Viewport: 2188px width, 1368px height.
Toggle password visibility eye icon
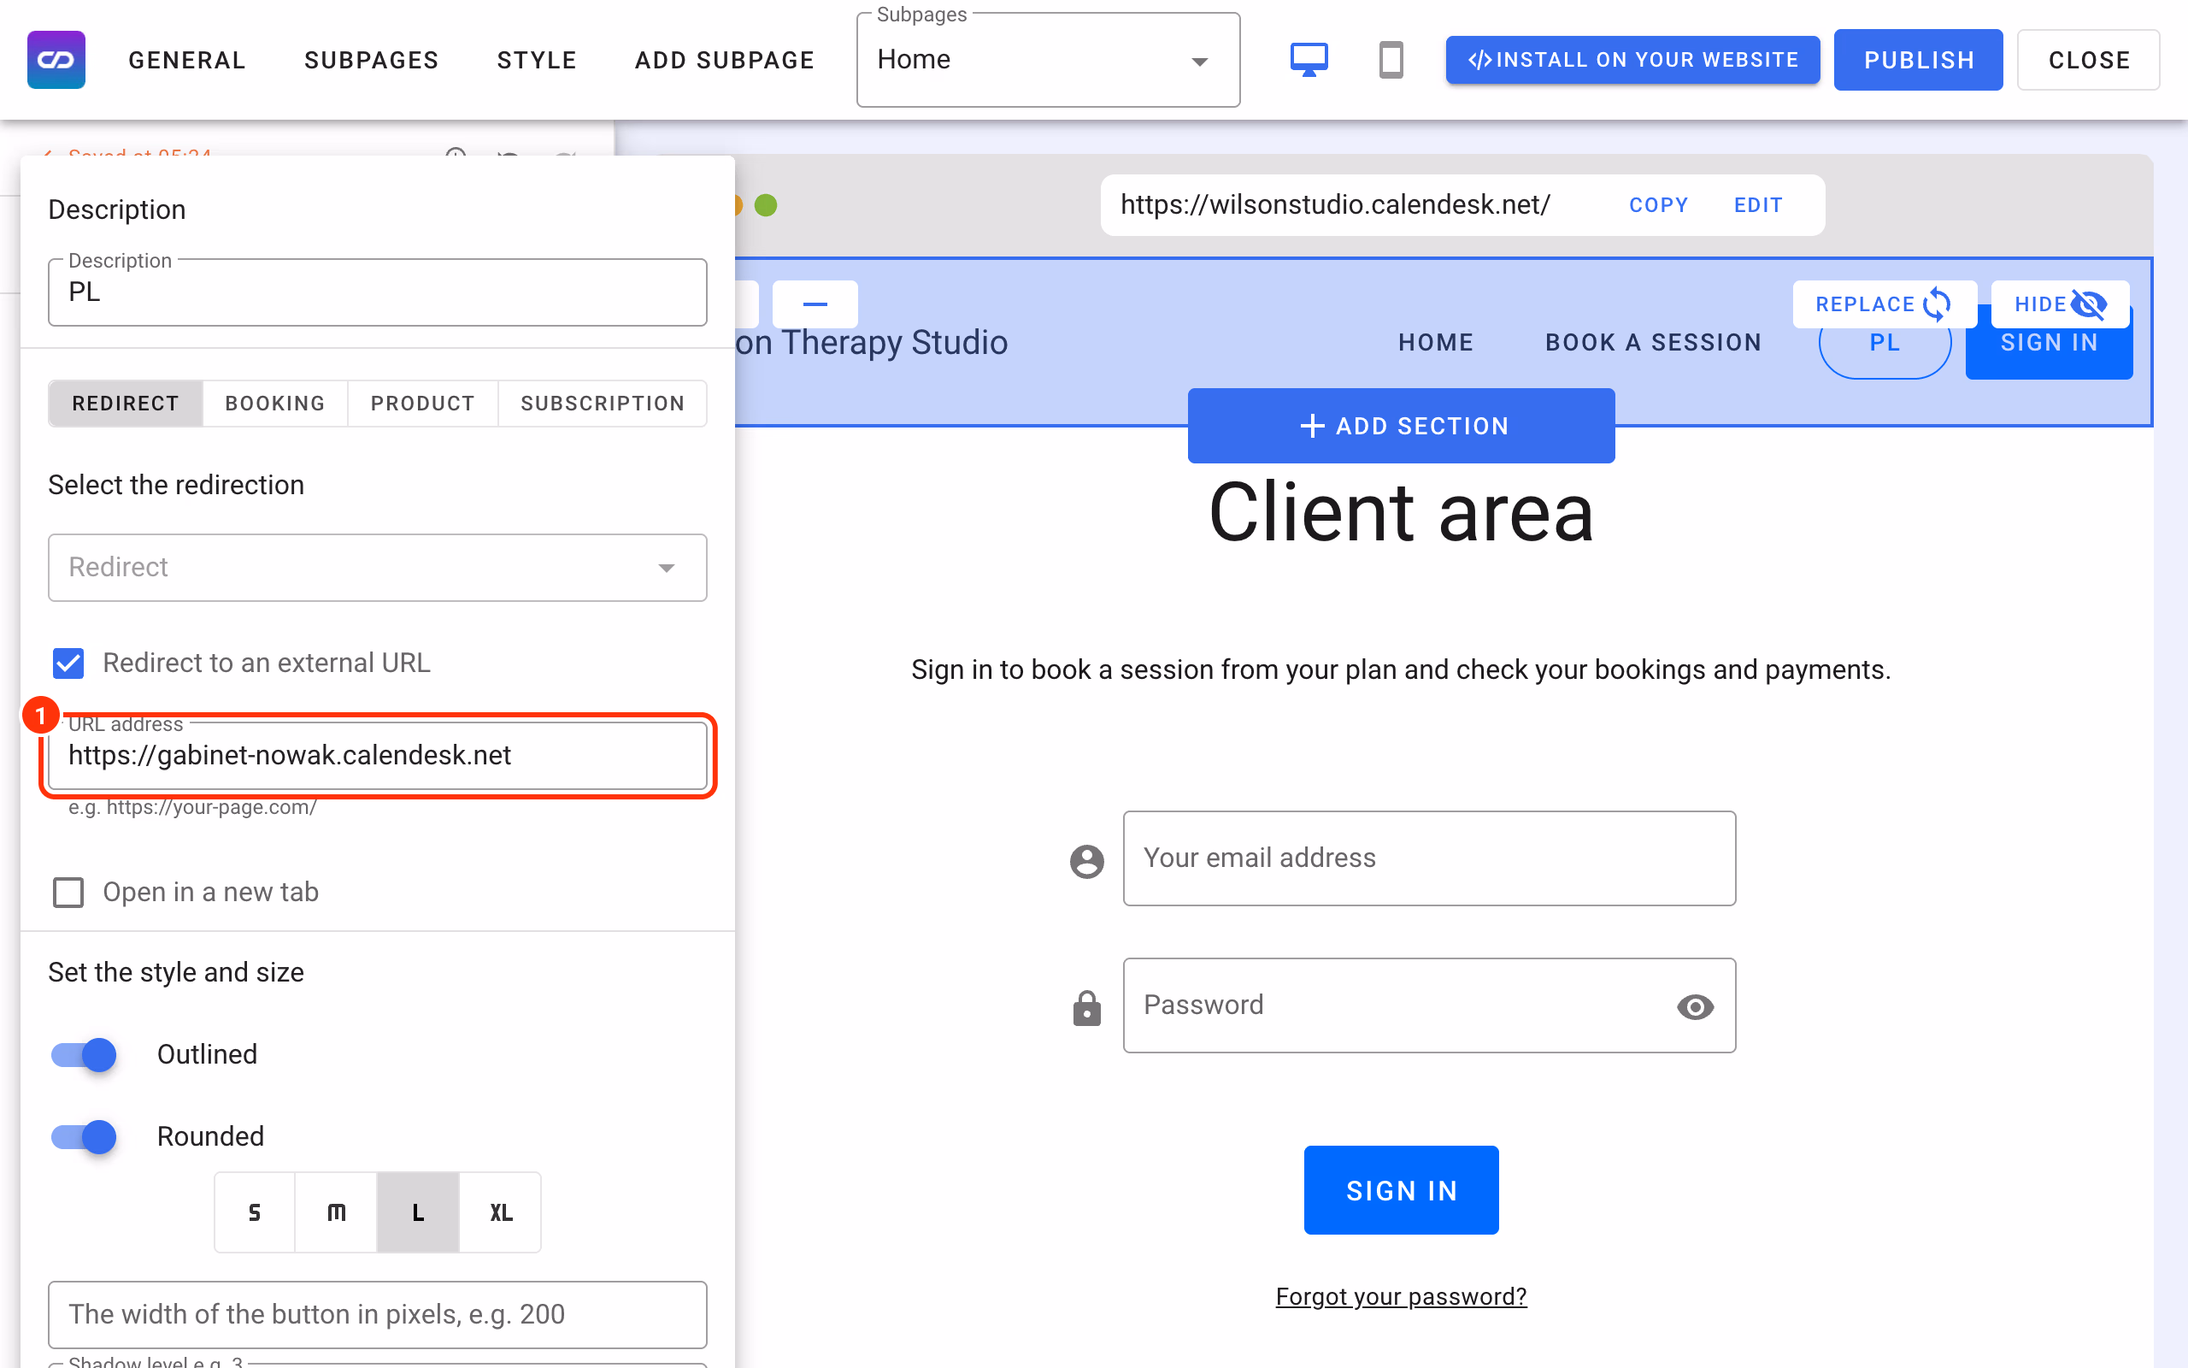(1694, 1006)
